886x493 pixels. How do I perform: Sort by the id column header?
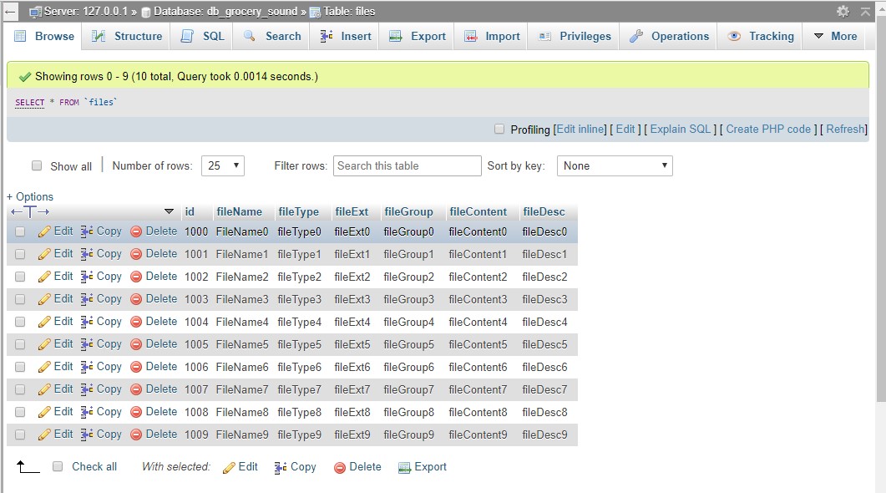(190, 211)
